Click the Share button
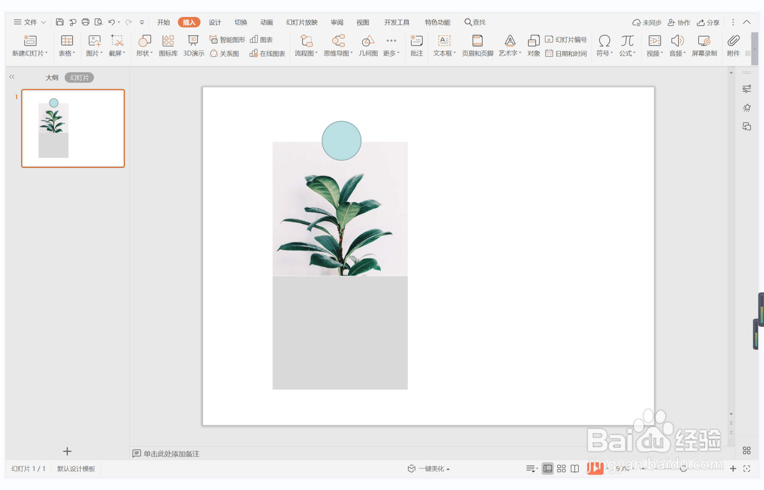Image resolution: width=764 pixels, height=490 pixels. (x=708, y=22)
